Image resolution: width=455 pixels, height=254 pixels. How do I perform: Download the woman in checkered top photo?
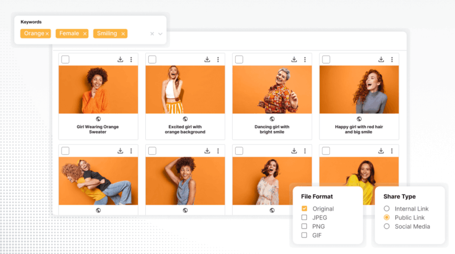point(207,151)
